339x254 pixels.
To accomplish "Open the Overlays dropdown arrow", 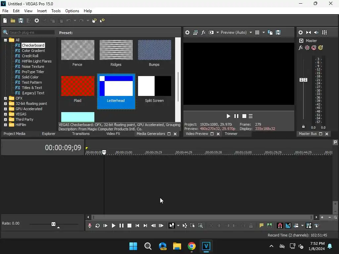I will (264, 32).
